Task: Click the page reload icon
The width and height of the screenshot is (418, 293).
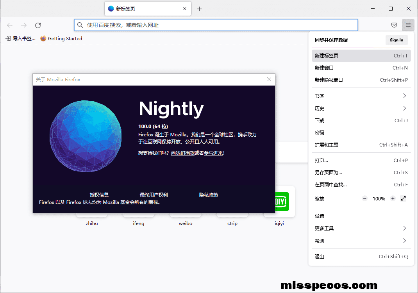Action: [x=38, y=25]
